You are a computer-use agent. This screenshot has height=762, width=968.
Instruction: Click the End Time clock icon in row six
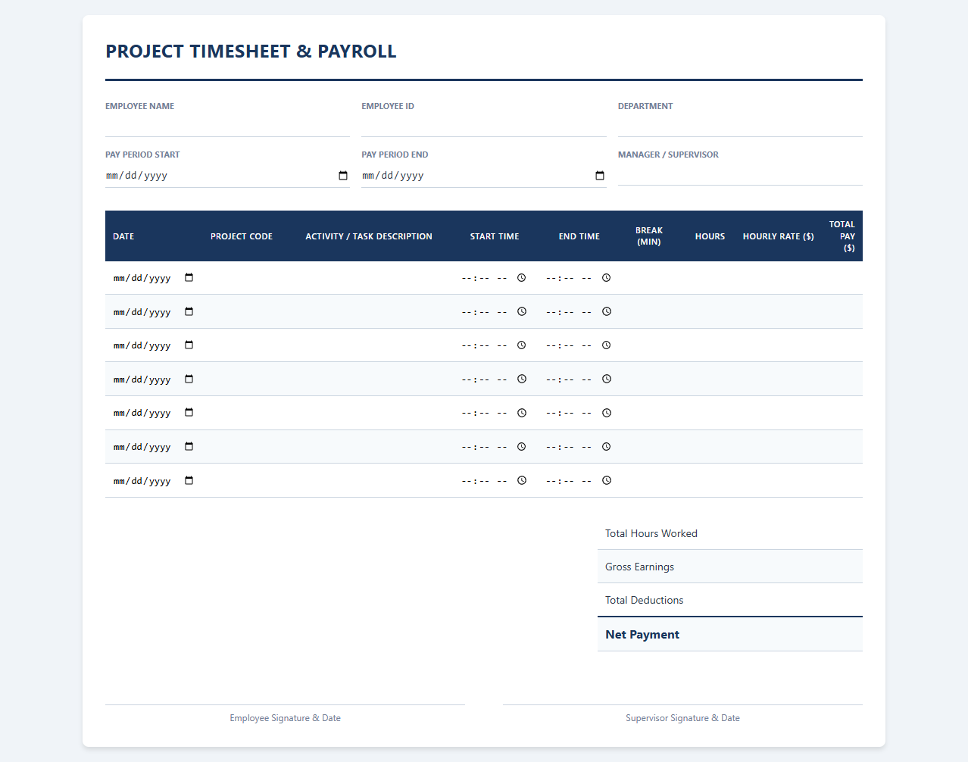607,447
